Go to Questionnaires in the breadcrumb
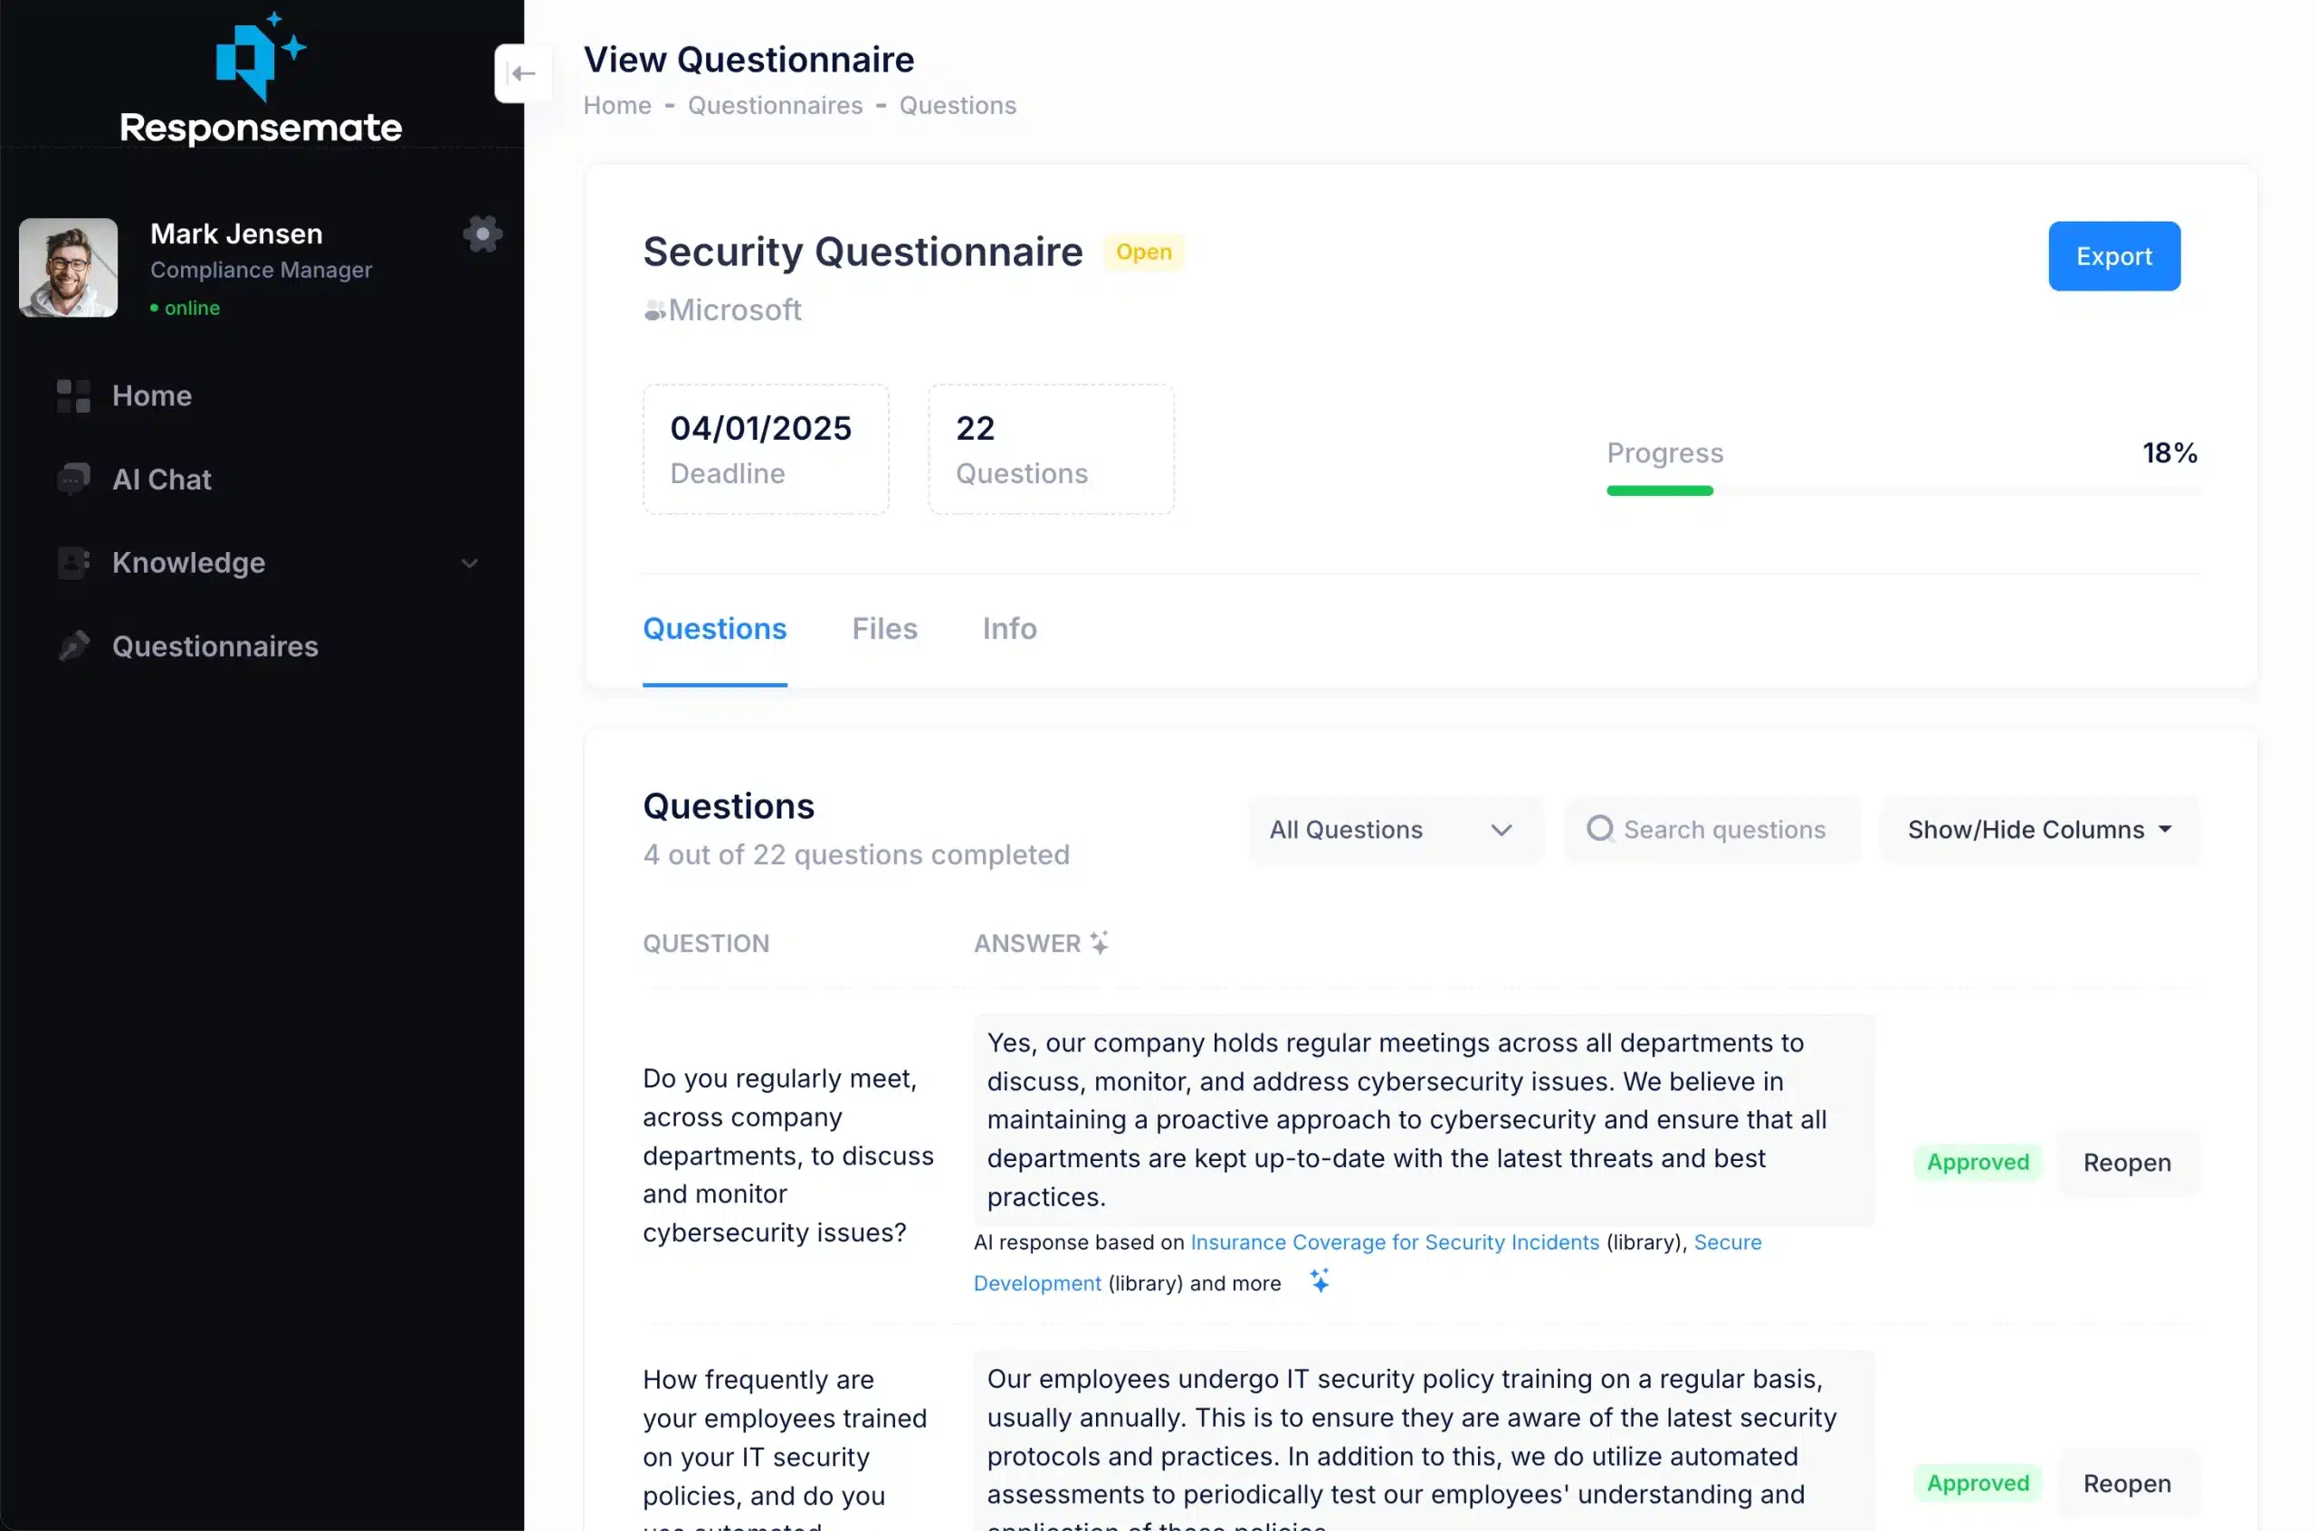This screenshot has height=1531, width=2317. (x=774, y=106)
